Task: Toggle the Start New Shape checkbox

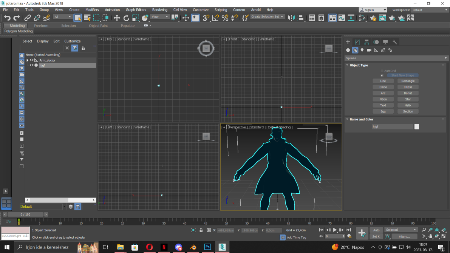Action: [x=382, y=76]
